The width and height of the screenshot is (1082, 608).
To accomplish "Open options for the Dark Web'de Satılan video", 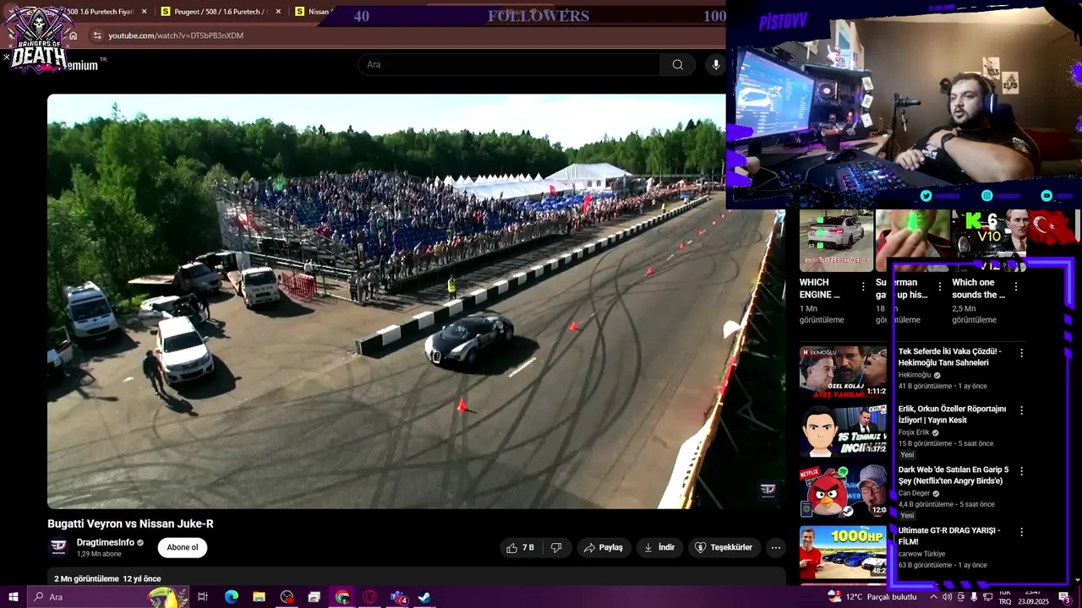I will [x=1021, y=471].
